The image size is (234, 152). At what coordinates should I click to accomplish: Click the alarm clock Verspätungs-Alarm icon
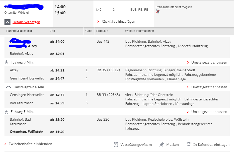coord(116,145)
